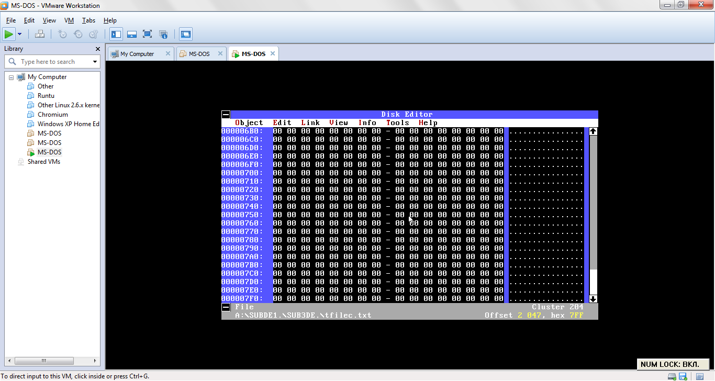Image resolution: width=715 pixels, height=381 pixels.
Task: Open the Disk Editor Help menu
Action: [x=428, y=123]
